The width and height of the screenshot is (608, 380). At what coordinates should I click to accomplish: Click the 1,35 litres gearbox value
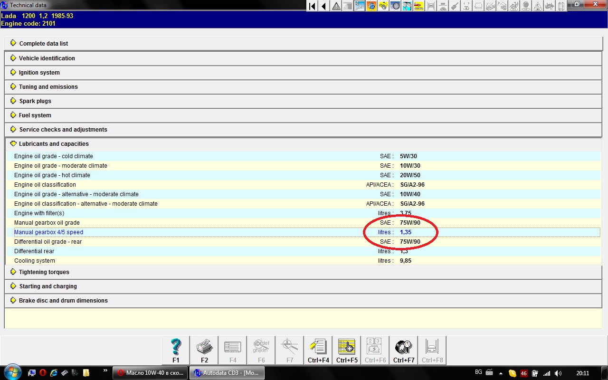tap(406, 232)
